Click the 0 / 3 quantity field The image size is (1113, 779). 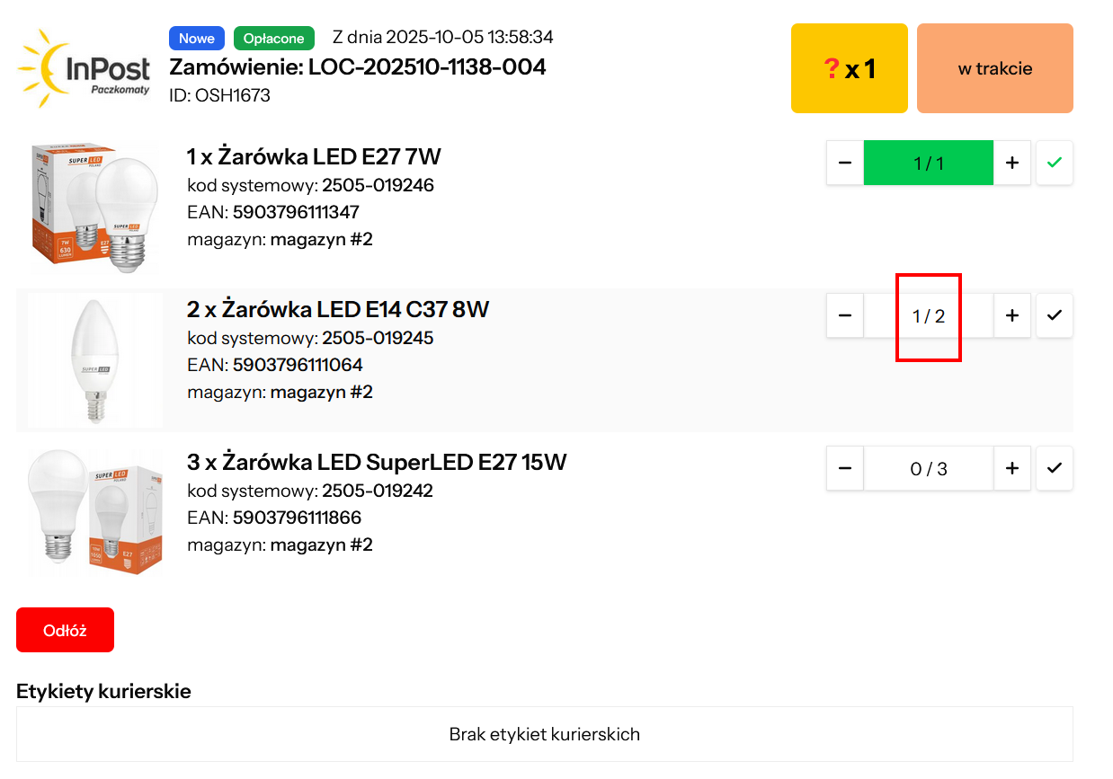(929, 468)
